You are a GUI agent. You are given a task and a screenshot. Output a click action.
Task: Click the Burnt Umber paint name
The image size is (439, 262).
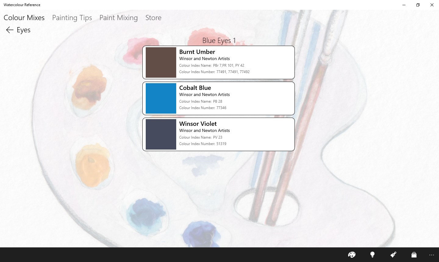[197, 52]
